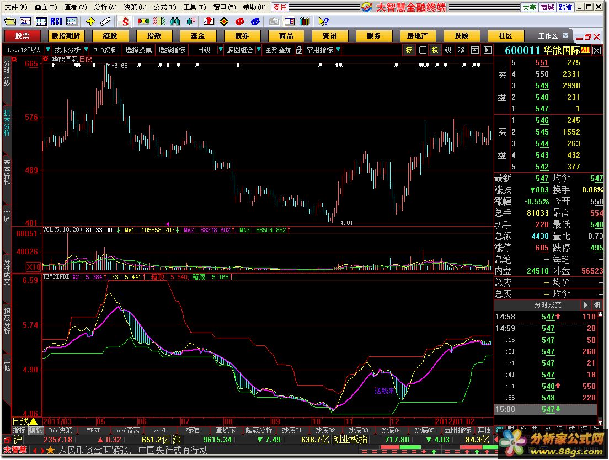The width and height of the screenshot is (609, 460).
Task: Open the 工作区 workspace dropdown
Action: pyautogui.click(x=565, y=36)
